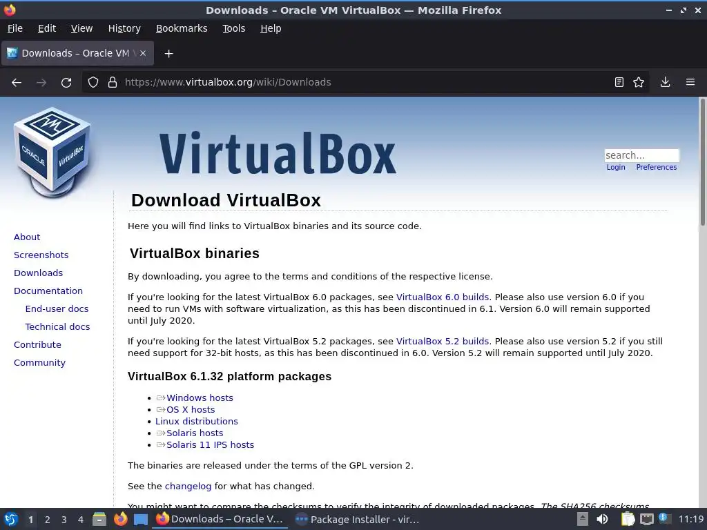Click the update notification tray icon

pos(665,518)
